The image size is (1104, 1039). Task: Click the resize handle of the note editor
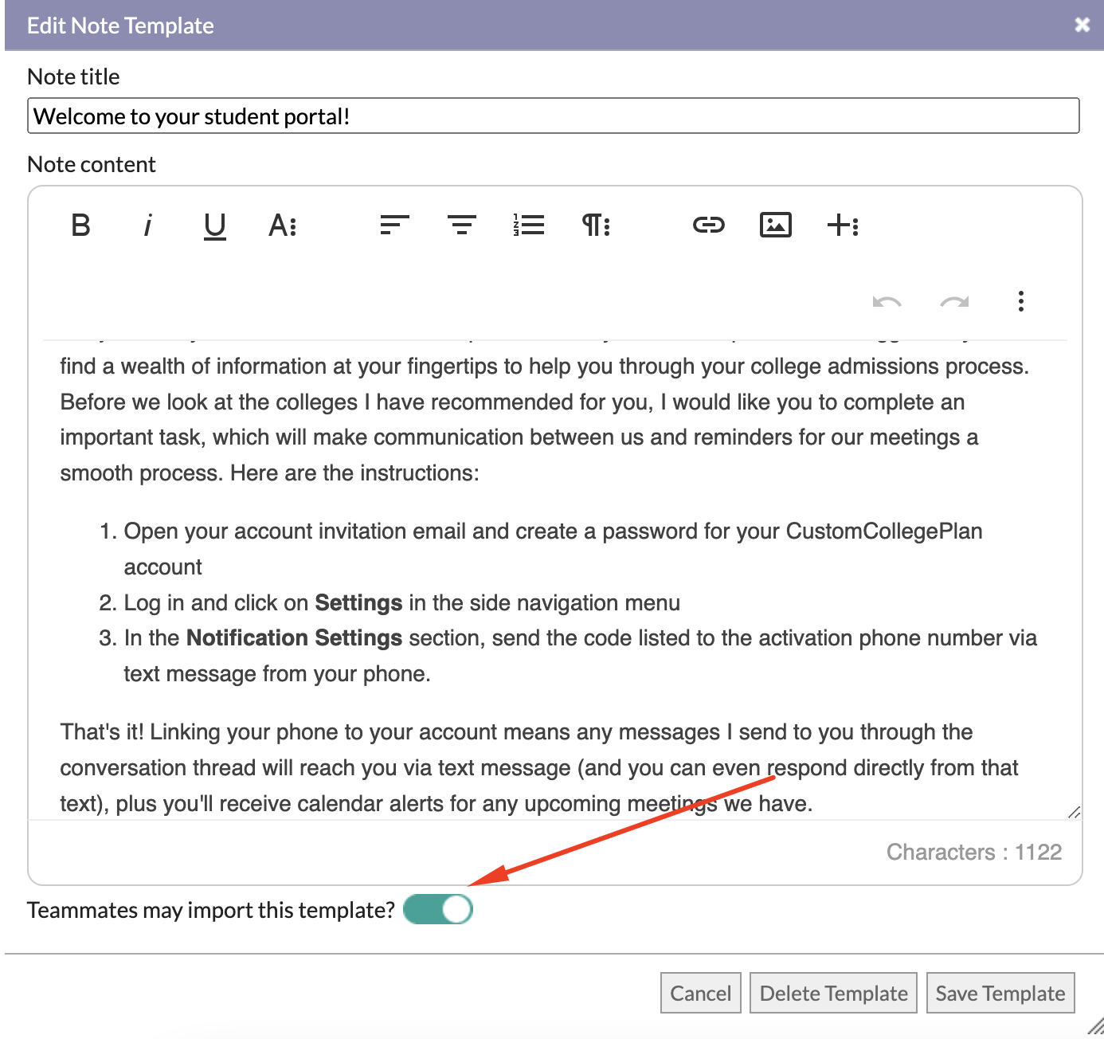click(x=1074, y=812)
